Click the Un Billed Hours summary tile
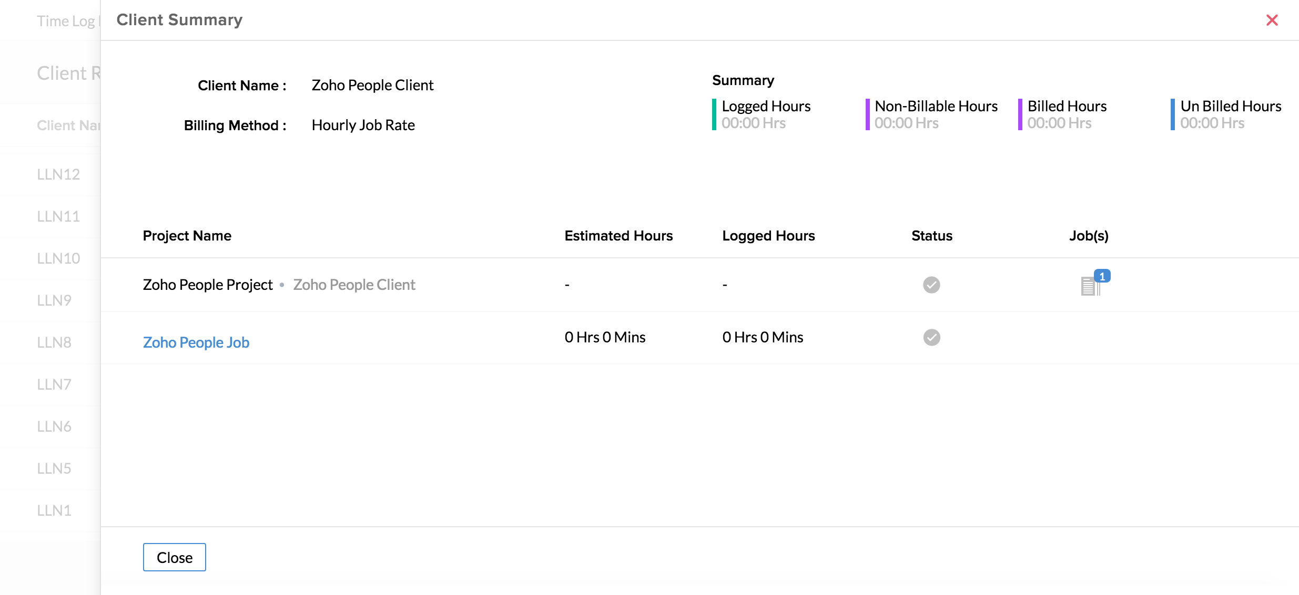Viewport: 1299px width, 595px height. [1230, 114]
